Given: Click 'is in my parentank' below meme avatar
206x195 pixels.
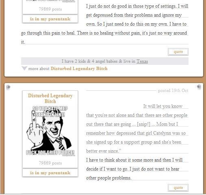Looking at the screenshot, I should pyautogui.click(x=50, y=173).
